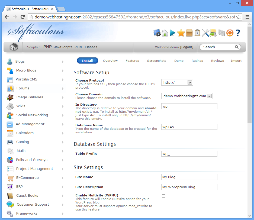This screenshot has width=254, height=220.
Task: Click the blue play arrow demo icon
Action: pyautogui.click(x=173, y=33)
